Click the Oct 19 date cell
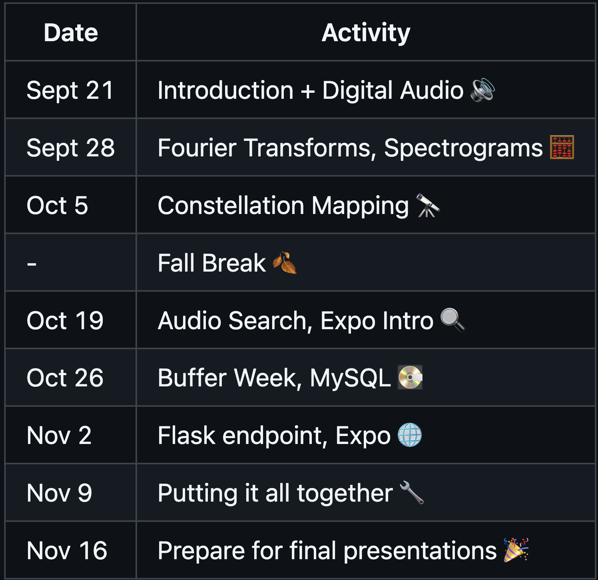The image size is (598, 580). click(65, 320)
